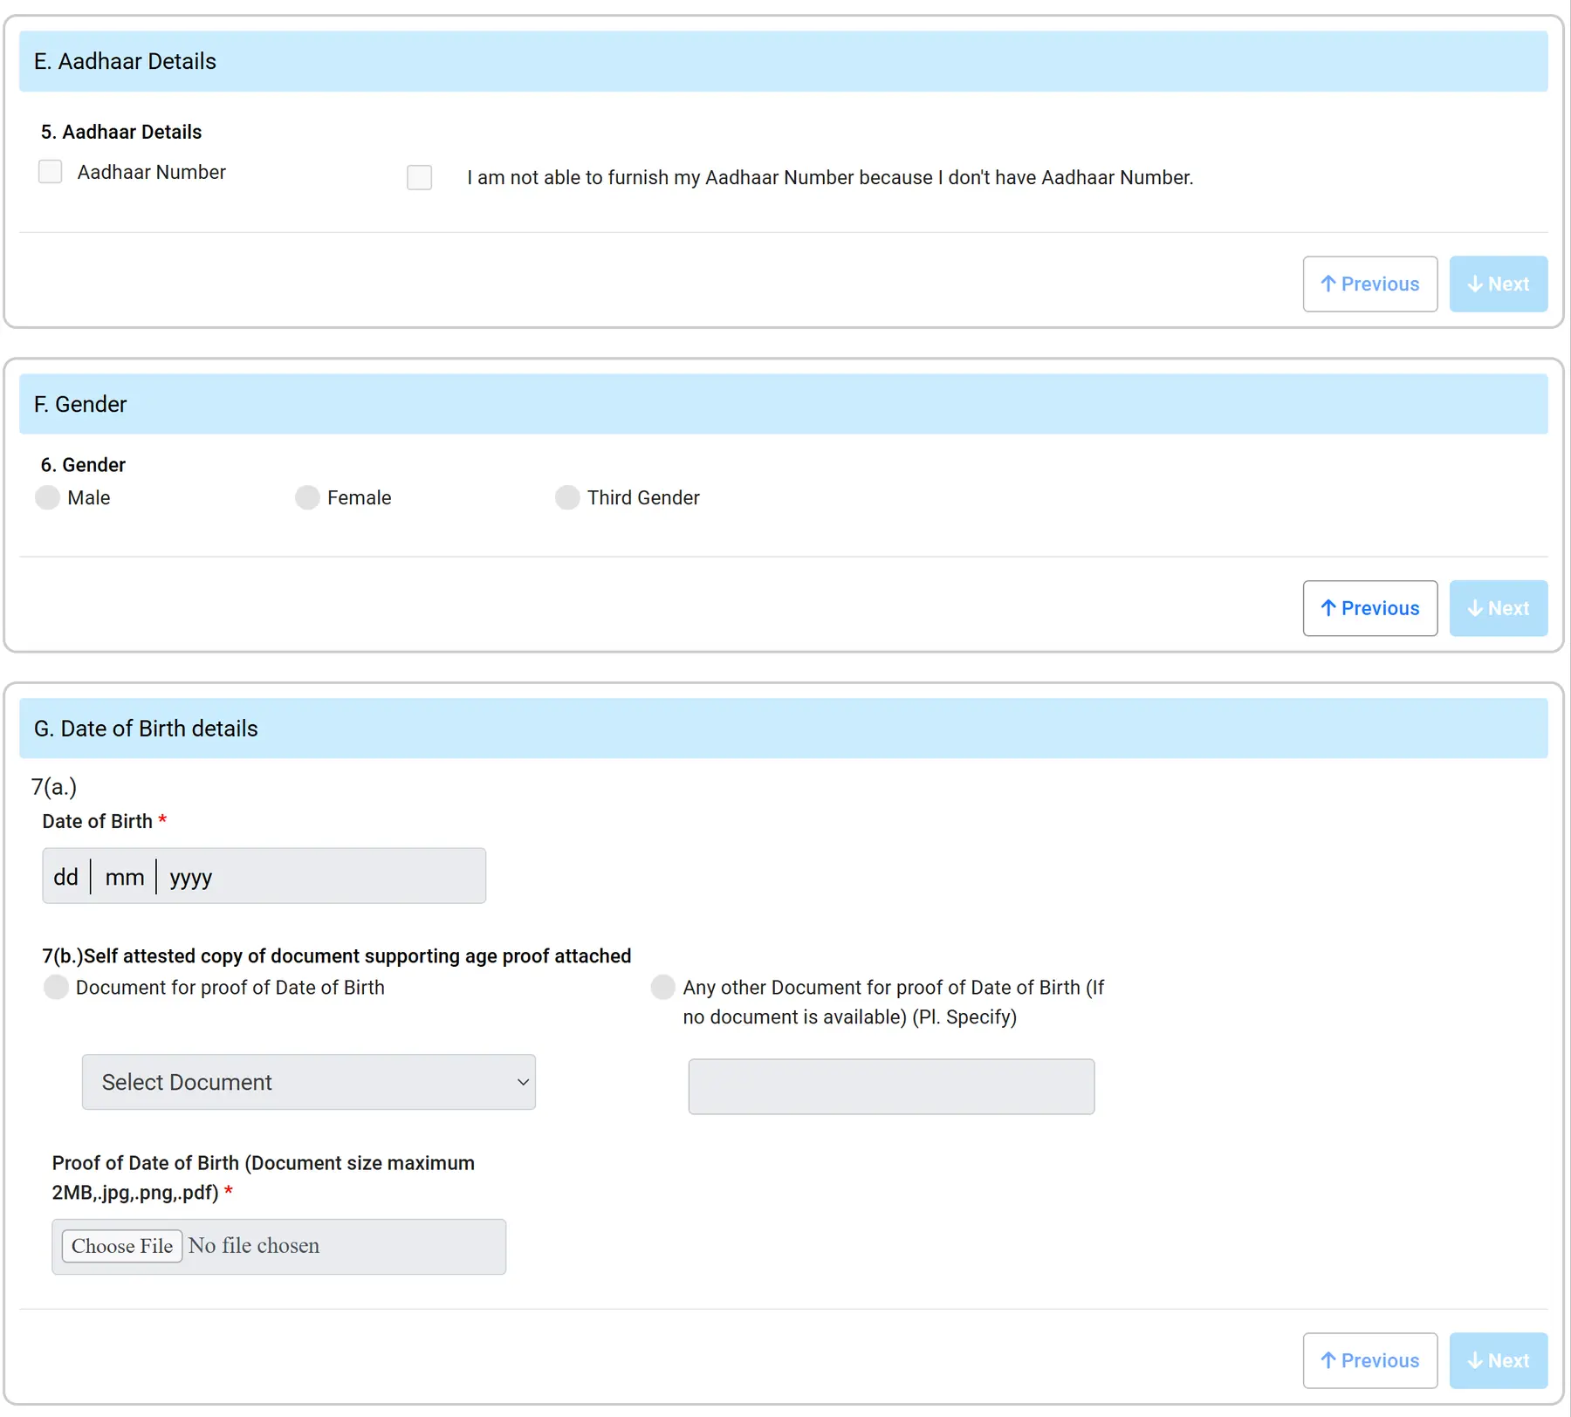Viewport: 1571px width, 1417px height.
Task: Click the "F. Gender" section header
Action: tap(784, 404)
